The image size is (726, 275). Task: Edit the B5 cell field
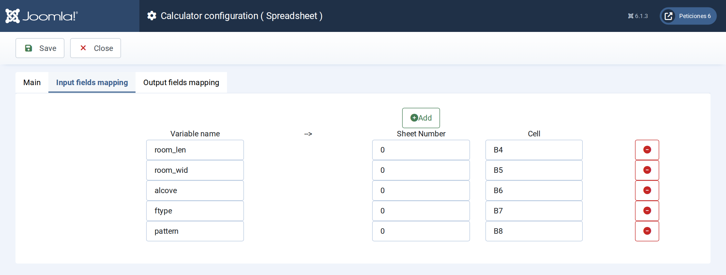pos(534,170)
